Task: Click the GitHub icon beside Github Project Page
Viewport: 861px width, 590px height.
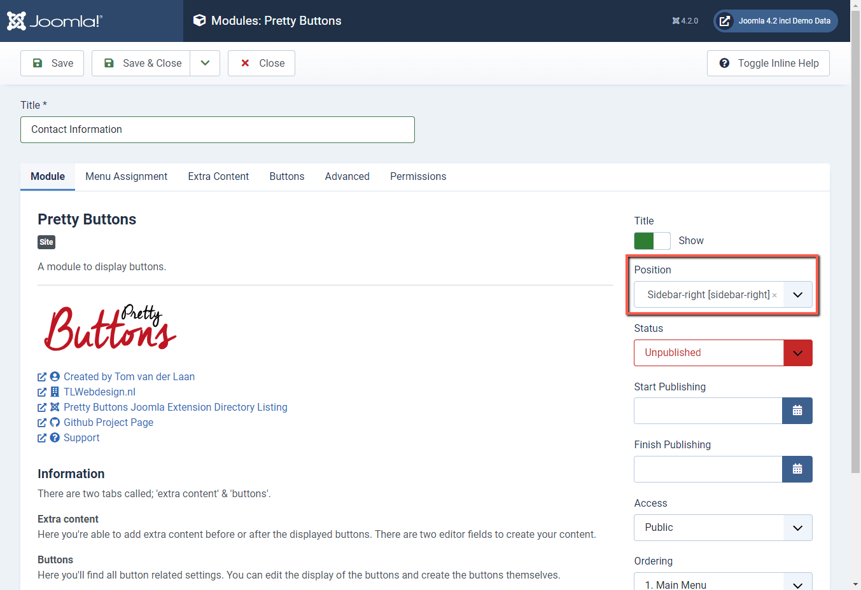Action: pyautogui.click(x=54, y=422)
